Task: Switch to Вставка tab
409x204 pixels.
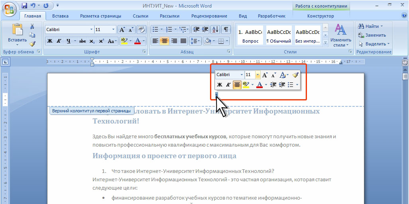Action: click(x=60, y=16)
